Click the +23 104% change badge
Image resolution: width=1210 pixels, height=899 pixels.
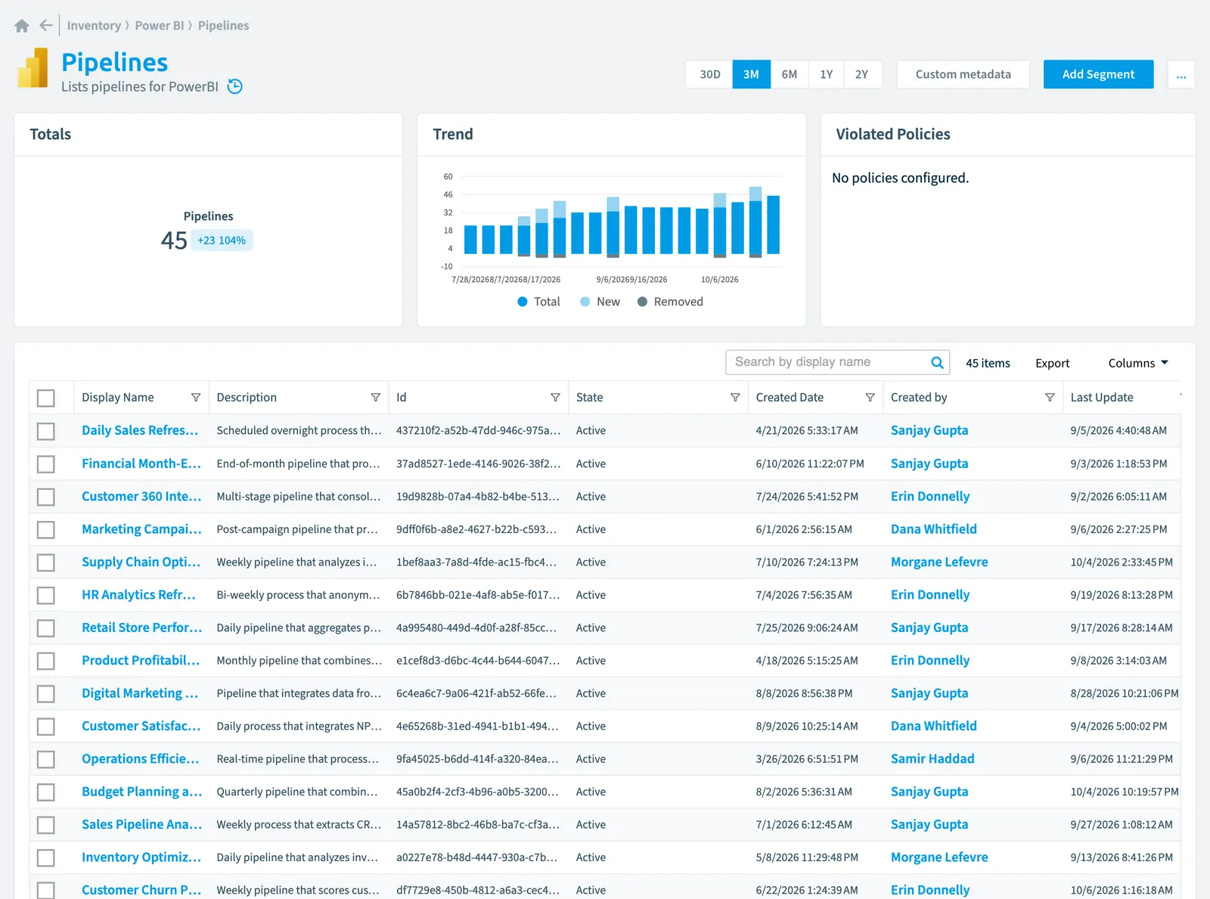(x=222, y=240)
